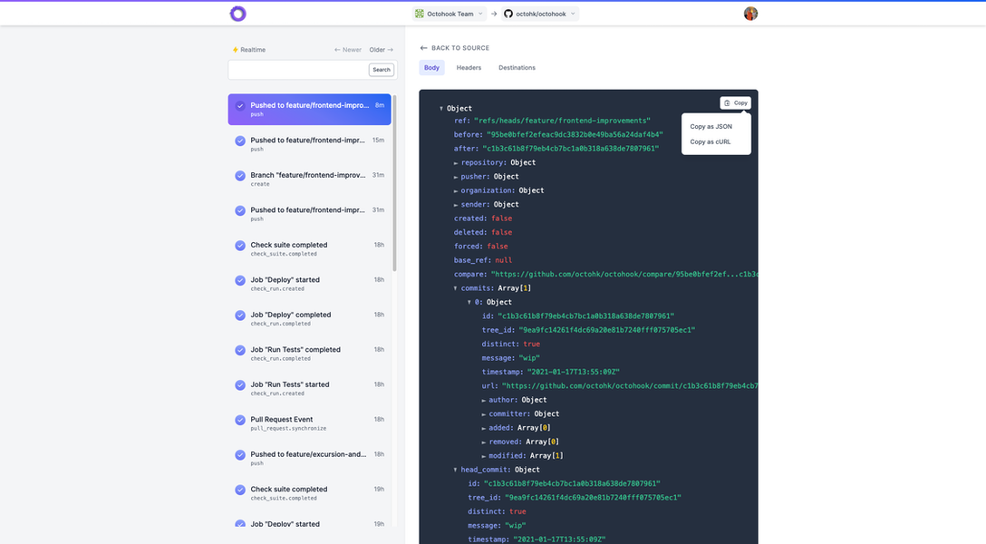Image resolution: width=986 pixels, height=544 pixels.
Task: Toggle the delivered checkmark on Check suite completed
Action: coord(239,245)
